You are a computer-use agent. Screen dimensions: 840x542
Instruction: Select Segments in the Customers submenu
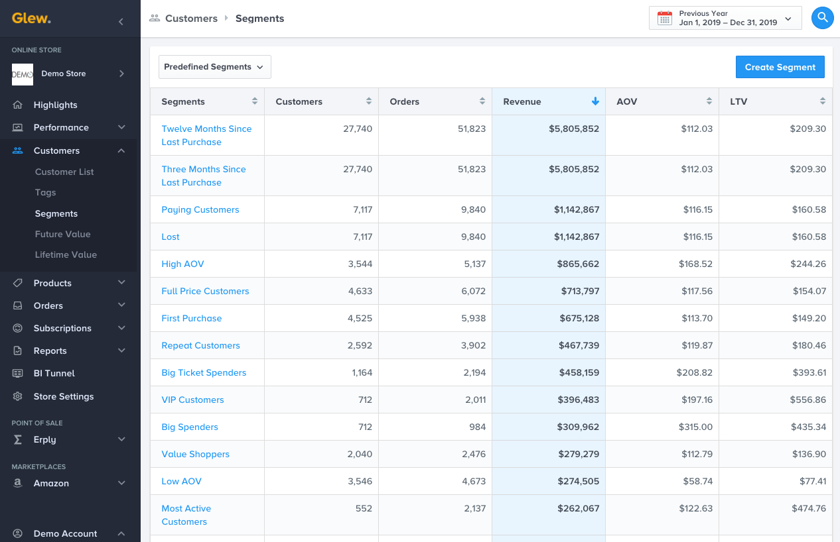tap(56, 213)
